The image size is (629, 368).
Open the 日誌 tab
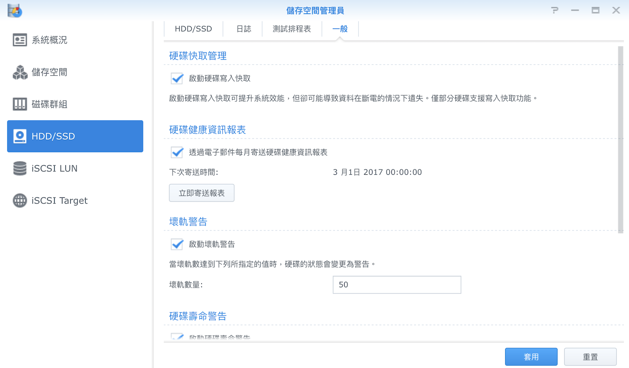244,29
